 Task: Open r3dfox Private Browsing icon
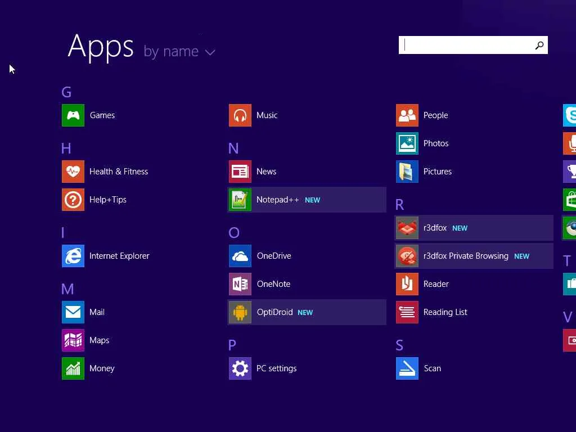pyautogui.click(x=407, y=256)
